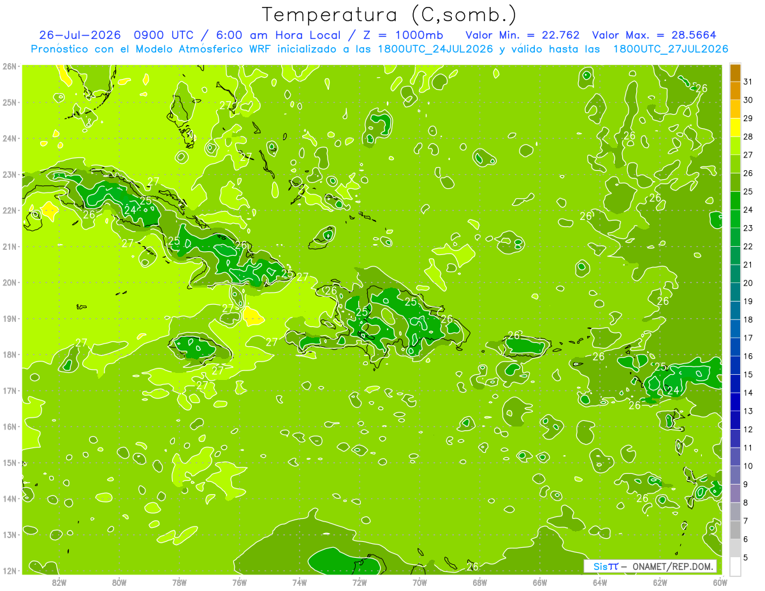The image size is (765, 591).
Task: Click the "29" color scale label
Action: [748, 119]
